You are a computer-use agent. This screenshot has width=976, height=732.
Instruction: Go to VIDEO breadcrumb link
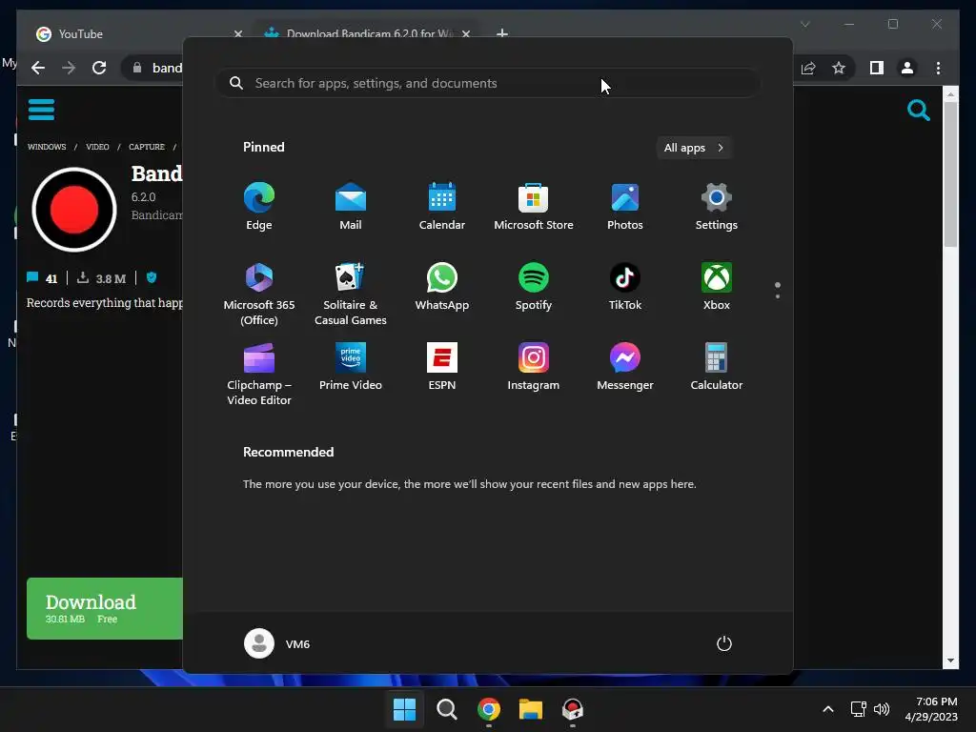point(97,147)
